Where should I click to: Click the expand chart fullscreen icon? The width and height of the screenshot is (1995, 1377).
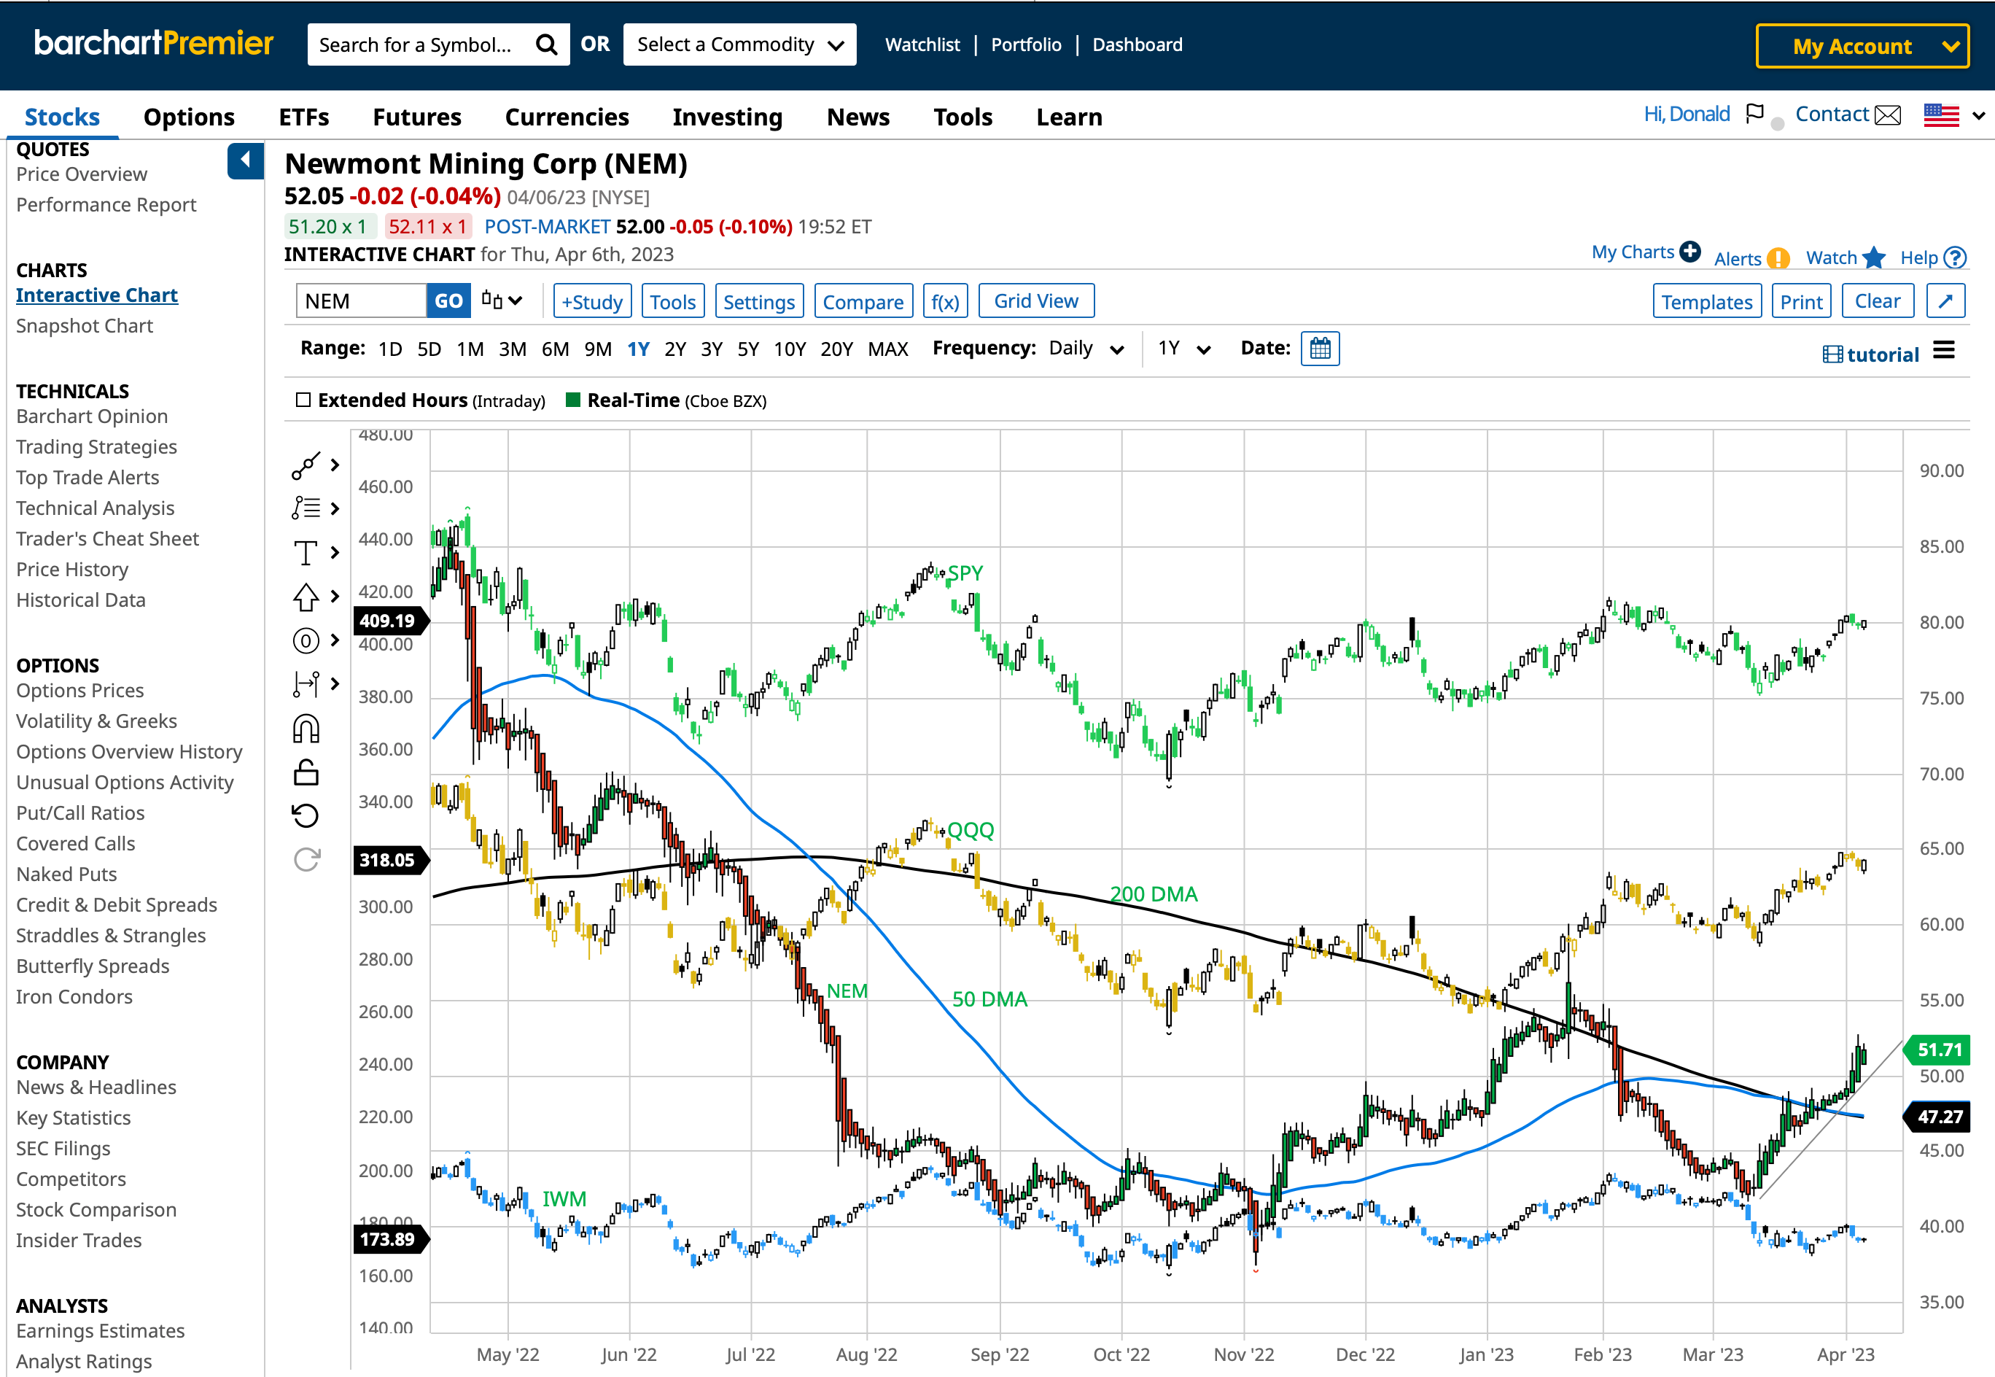click(1945, 301)
